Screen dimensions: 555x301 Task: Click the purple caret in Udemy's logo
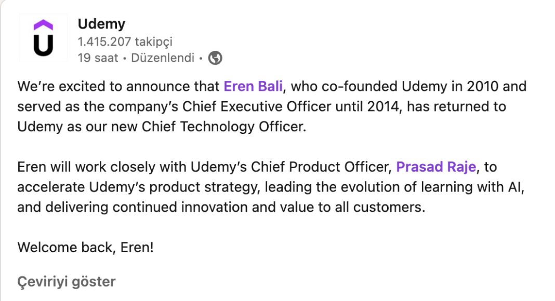point(43,25)
